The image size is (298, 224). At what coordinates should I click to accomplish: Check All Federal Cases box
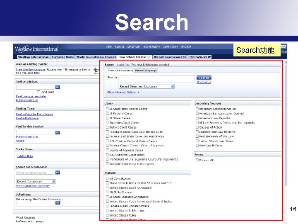tap(107, 113)
